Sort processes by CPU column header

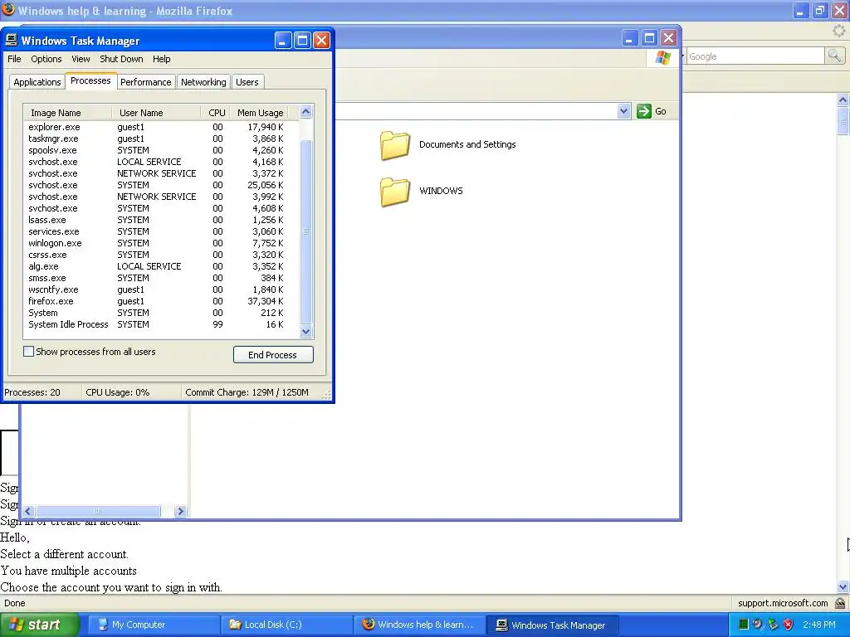216,113
